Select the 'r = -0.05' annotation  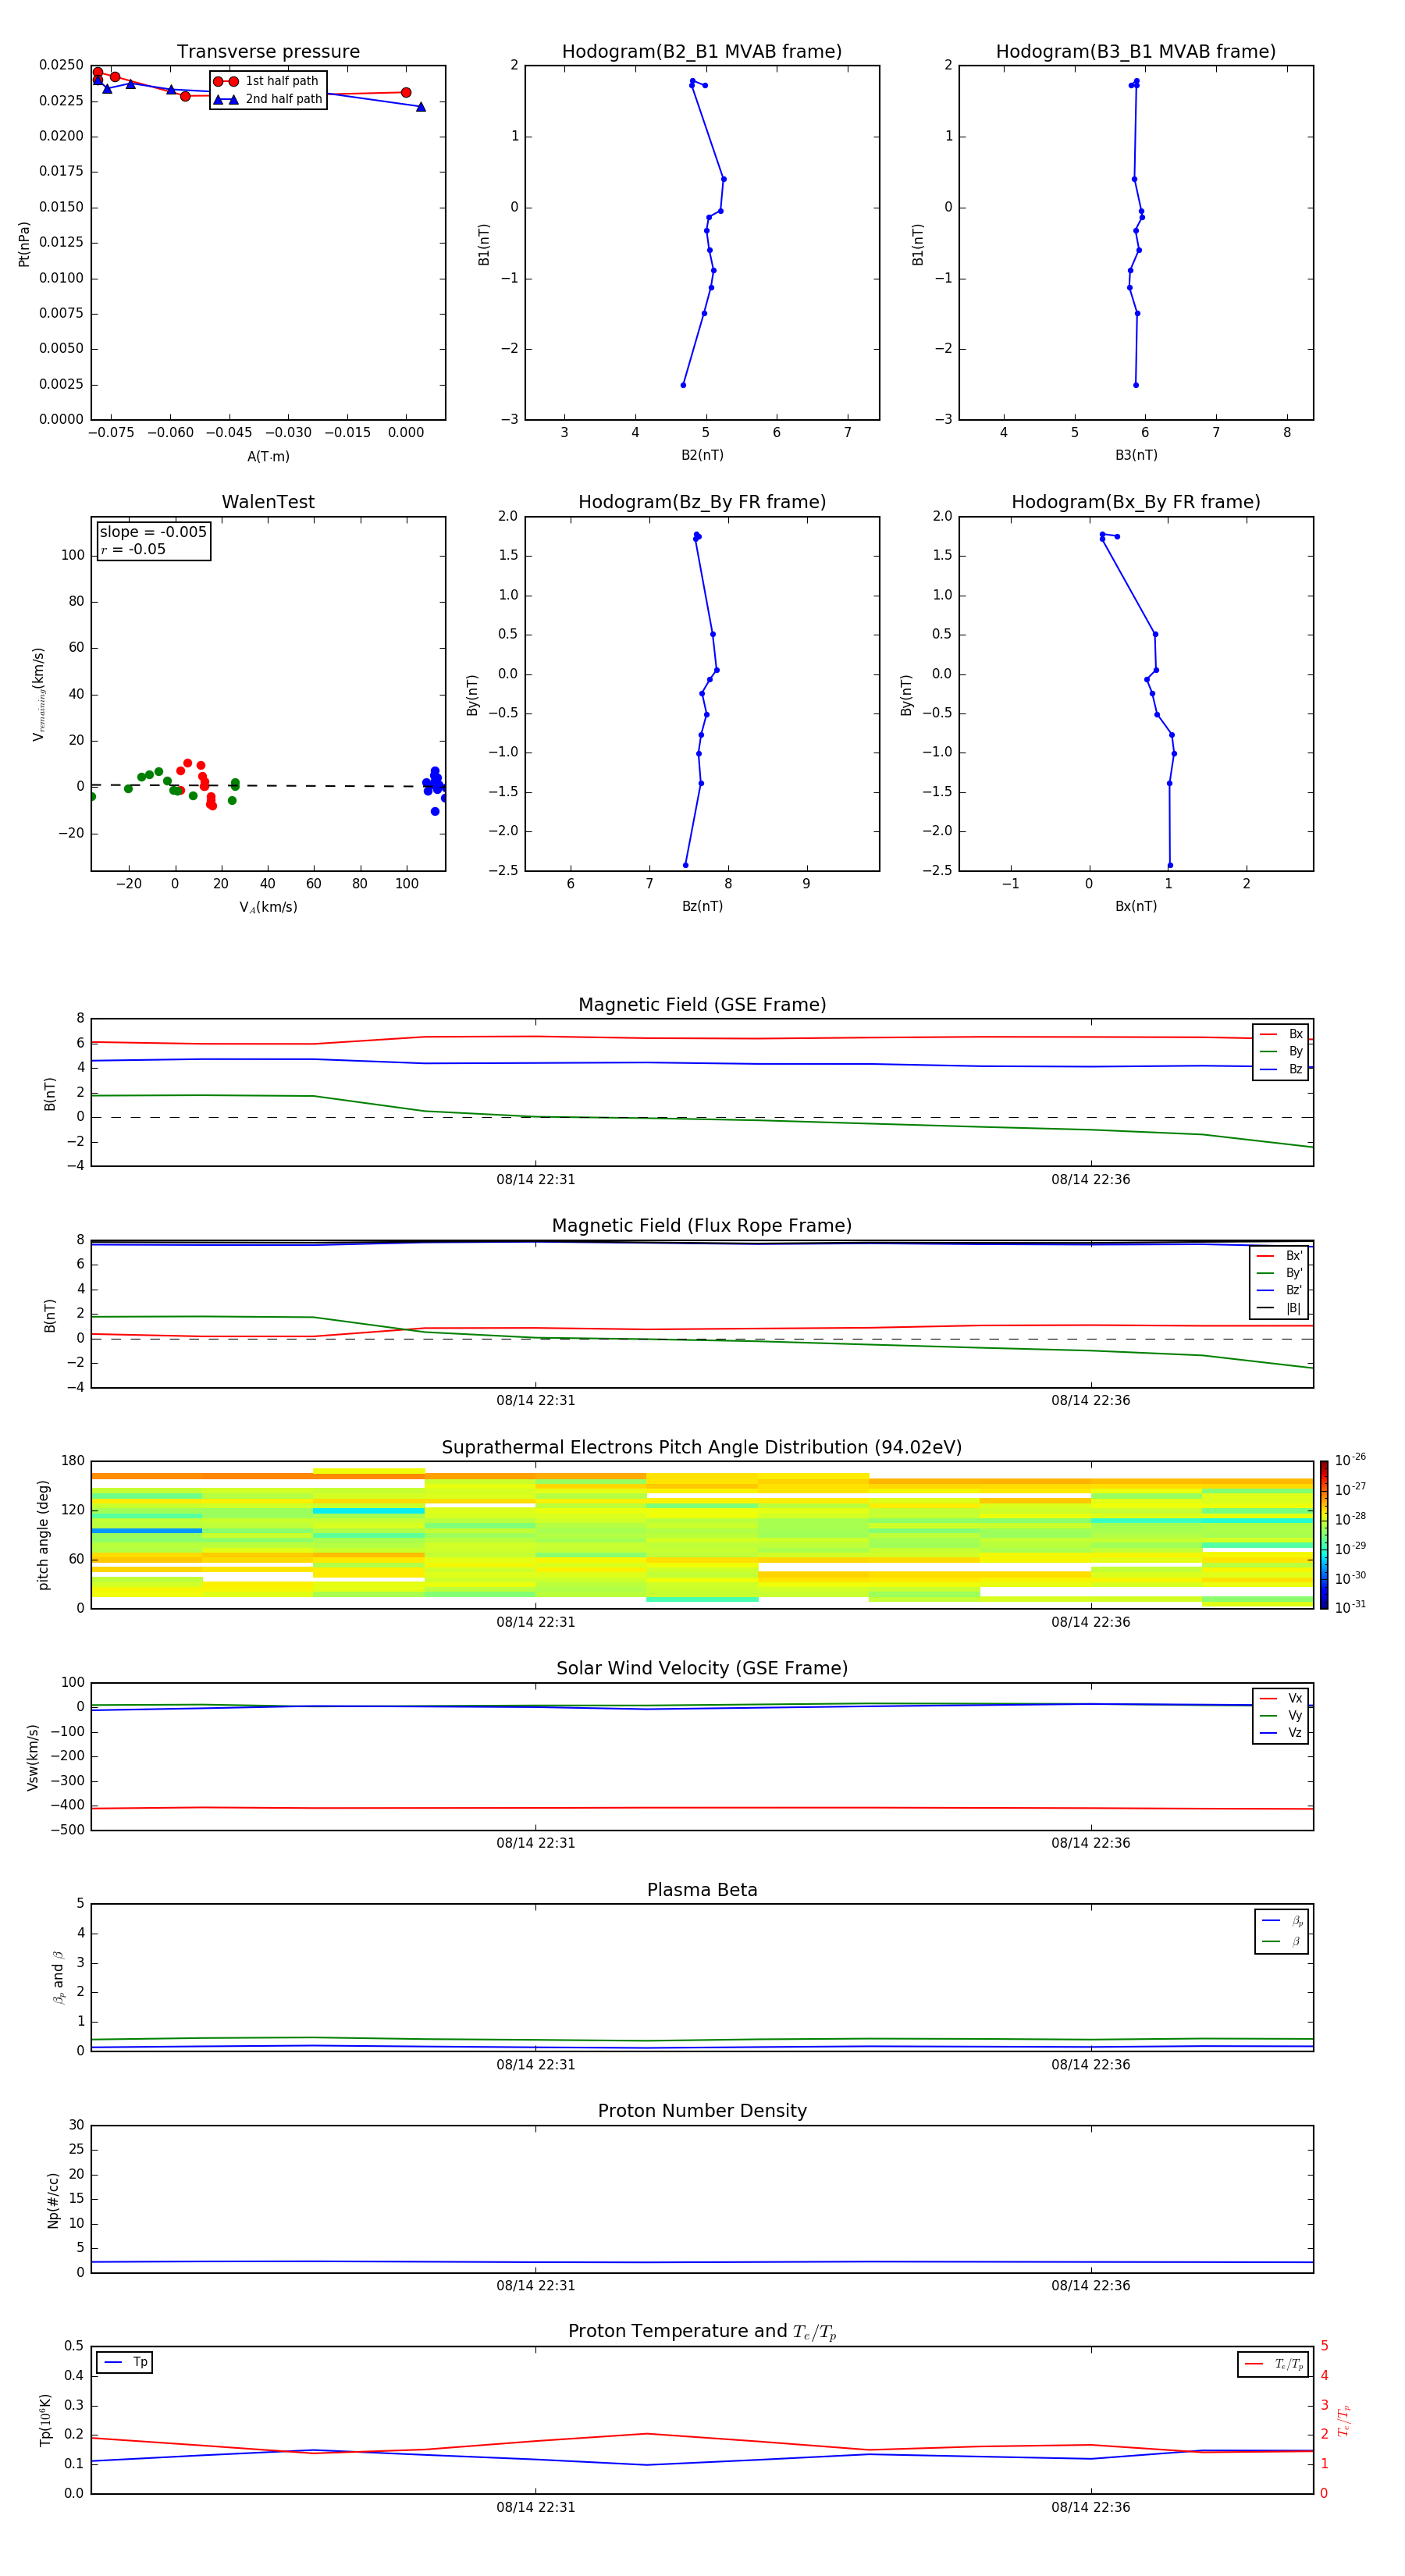coord(133,549)
